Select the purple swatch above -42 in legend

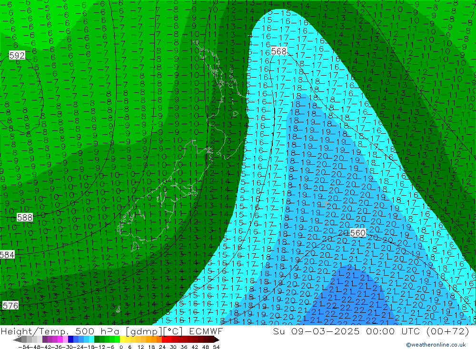[45, 340]
